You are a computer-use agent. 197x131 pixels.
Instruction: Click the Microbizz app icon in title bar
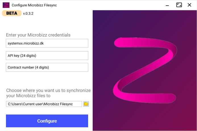(6, 5)
